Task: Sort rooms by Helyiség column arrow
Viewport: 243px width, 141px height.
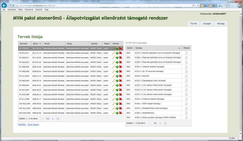Action: point(179,48)
